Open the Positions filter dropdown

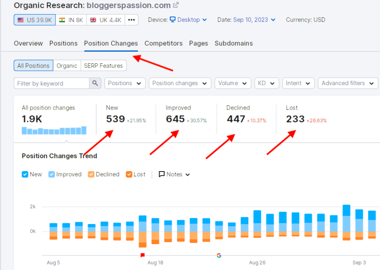tap(125, 83)
